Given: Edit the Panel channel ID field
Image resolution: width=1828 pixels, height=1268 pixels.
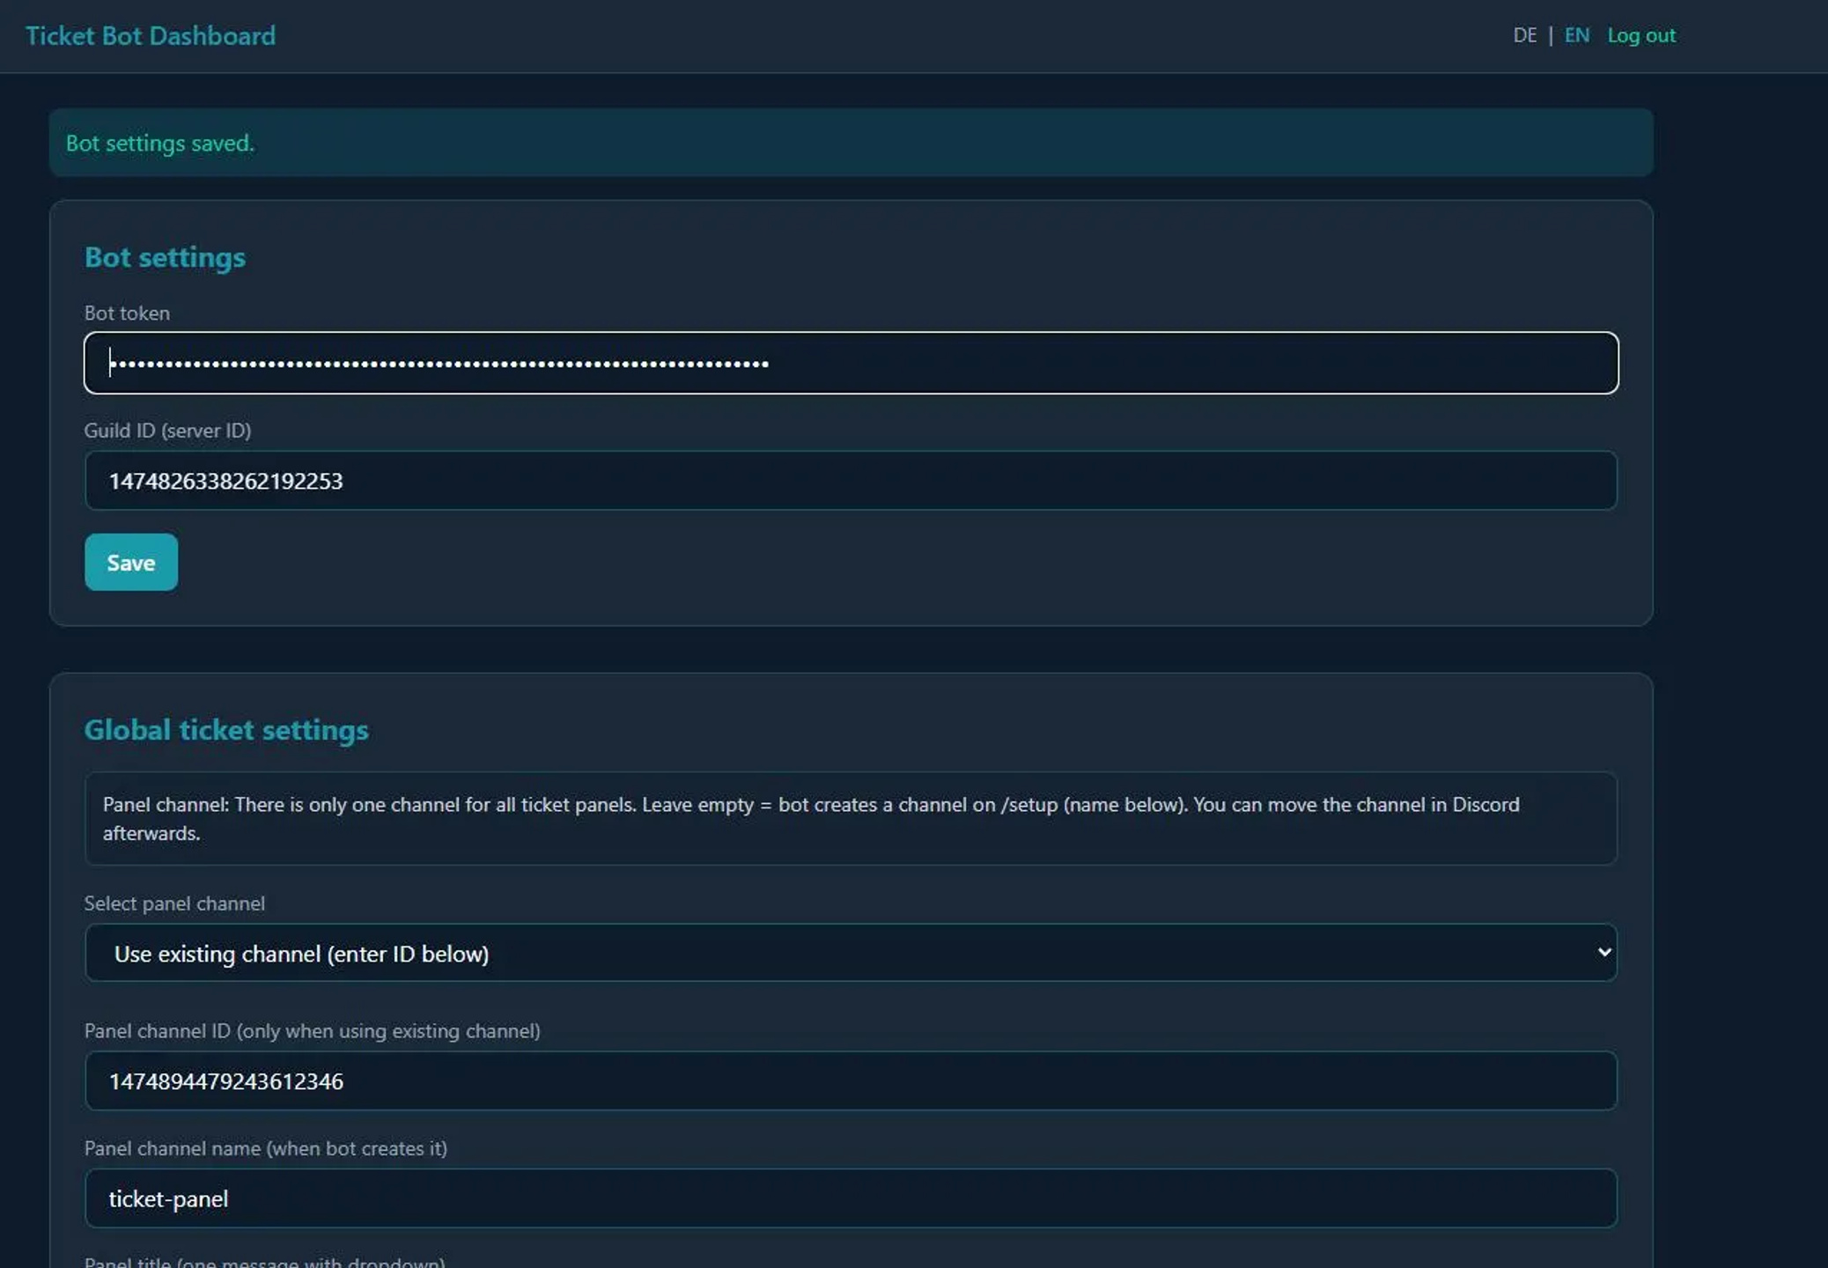Looking at the screenshot, I should coord(851,1080).
